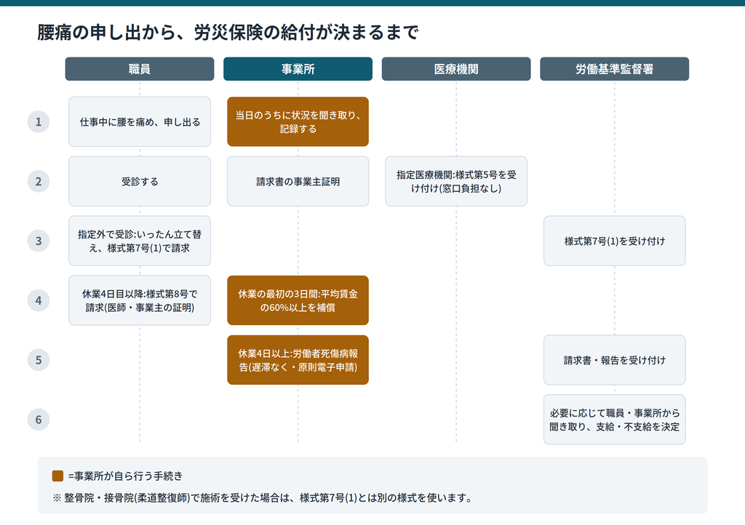This screenshot has width=745, height=525.
Task: Click the 労働基準監督署 column header
Action: click(614, 69)
